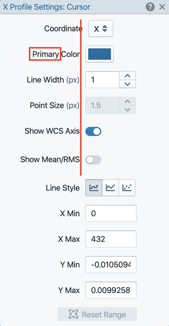Viewport: 169px width, 326px height.
Task: Decrease Line Width with the down arrow
Action: (127, 84)
